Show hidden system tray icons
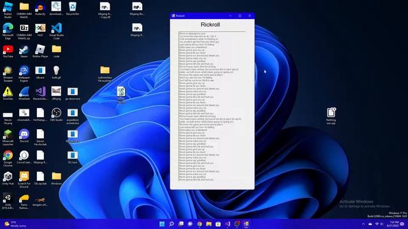Screen dimensions: 408x229 [363, 224]
